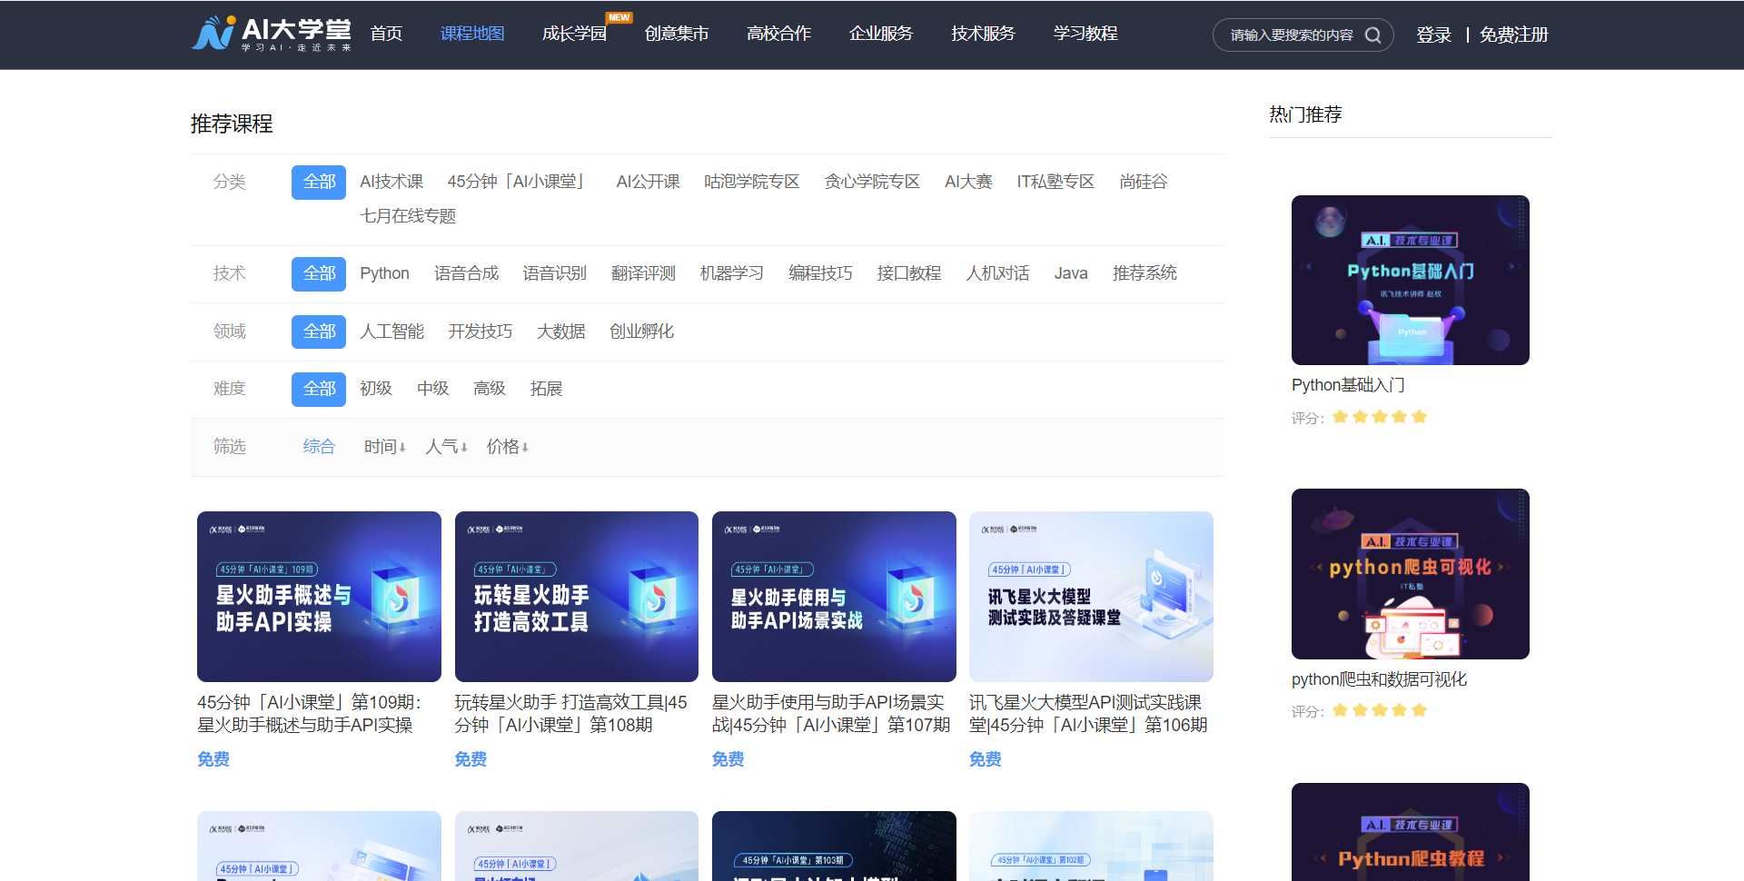Open the 玩转星火助手 打造高效工具 course thumbnail
1744x881 pixels.
tap(576, 596)
